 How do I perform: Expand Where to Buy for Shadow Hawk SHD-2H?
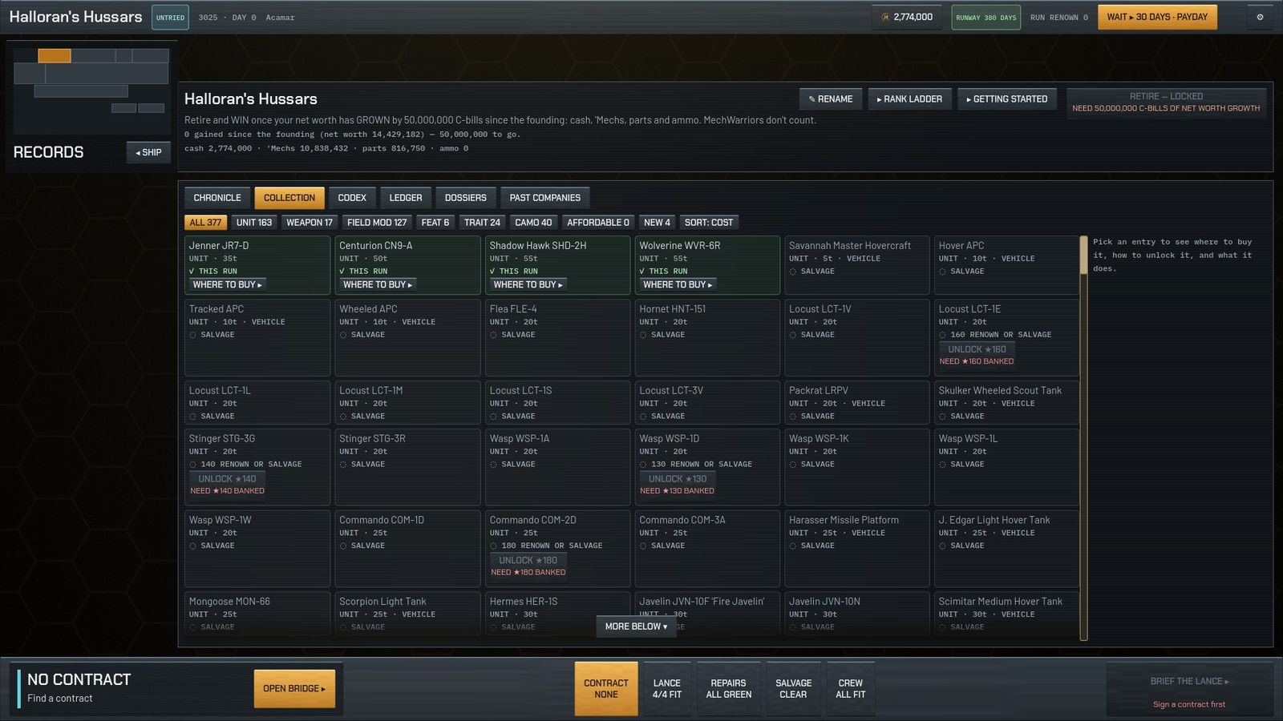528,284
